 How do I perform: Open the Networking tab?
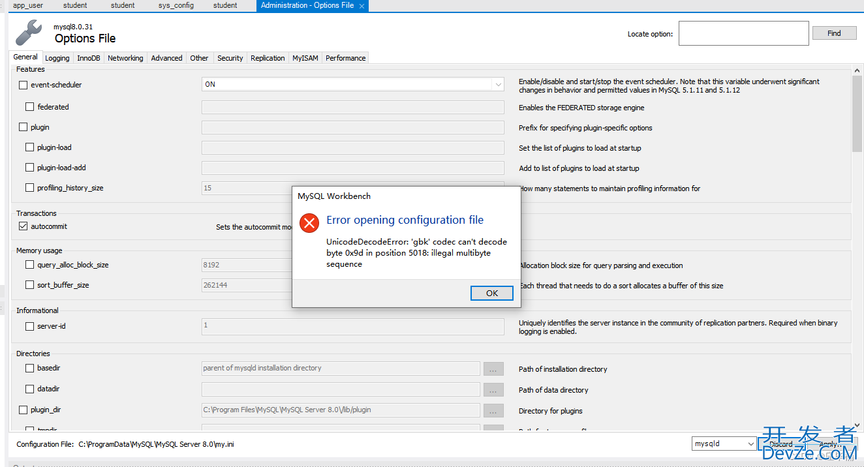pyautogui.click(x=125, y=58)
